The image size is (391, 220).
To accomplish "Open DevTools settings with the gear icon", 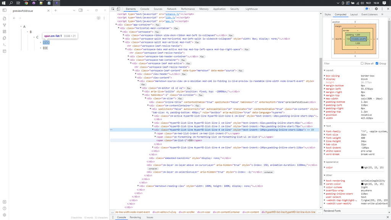I will pyautogui.click(x=376, y=9).
